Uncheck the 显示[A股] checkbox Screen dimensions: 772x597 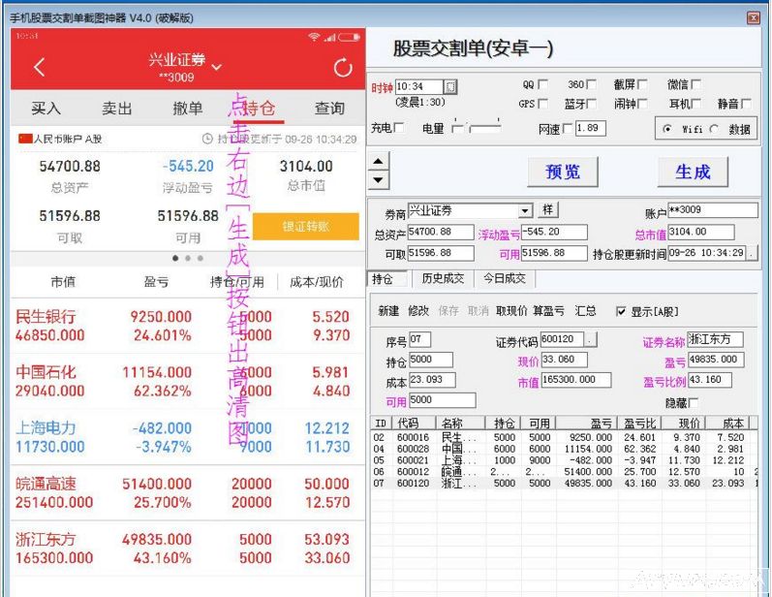click(x=621, y=311)
